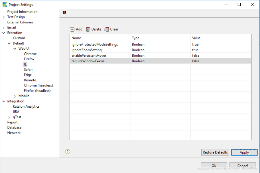Click the Boolean type of ignoreProtectedModeSettings
Screen dimensions: 260x173
pos(138,45)
